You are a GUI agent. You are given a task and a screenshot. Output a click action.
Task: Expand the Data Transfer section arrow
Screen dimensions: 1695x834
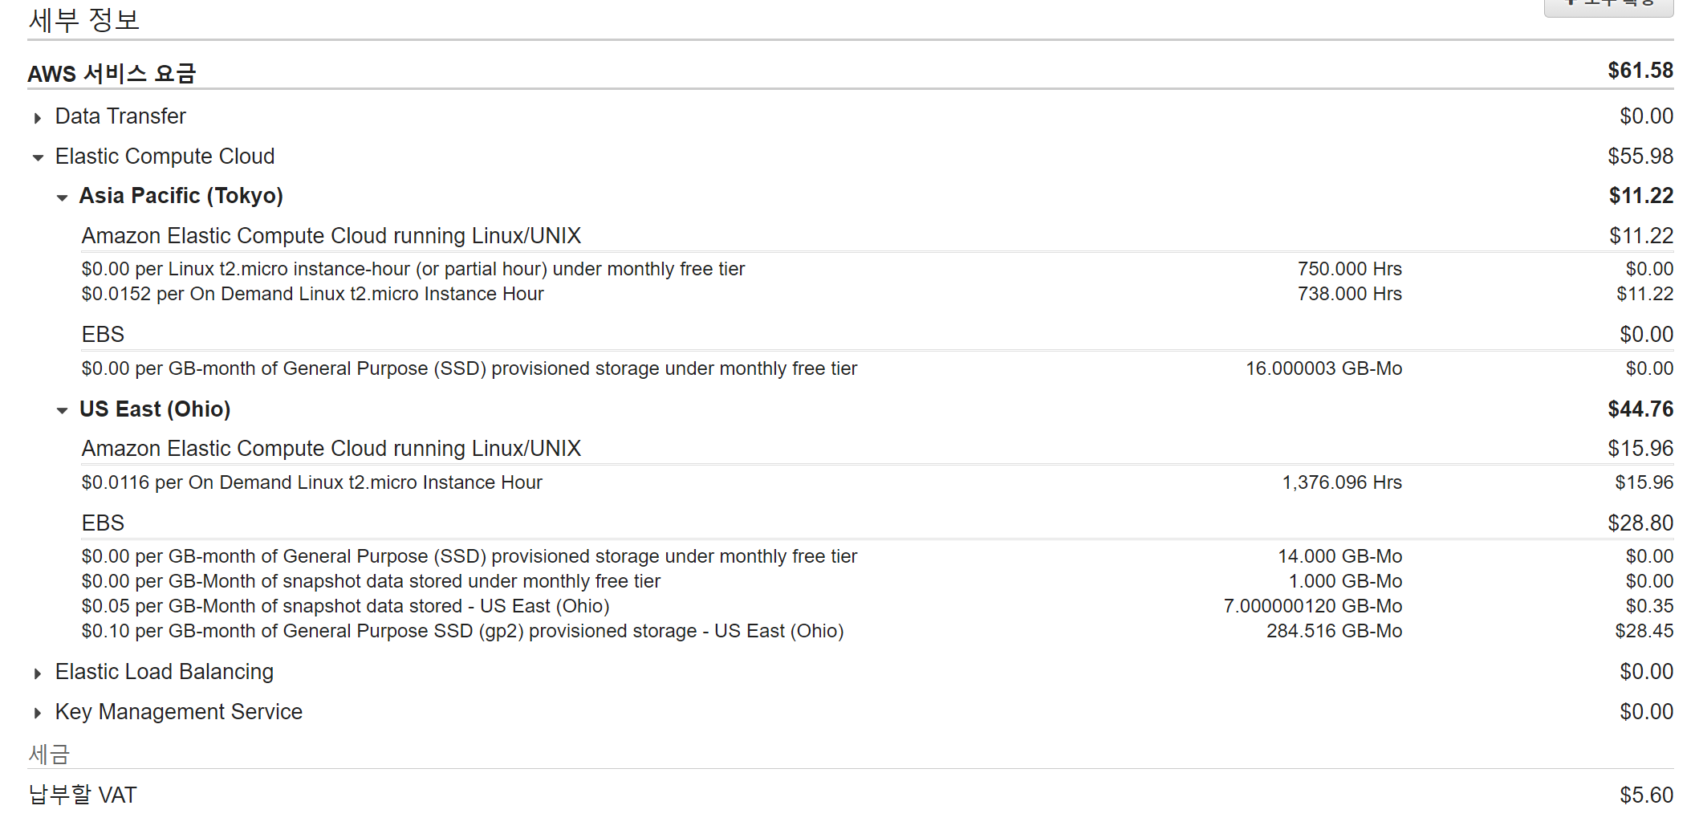[38, 118]
